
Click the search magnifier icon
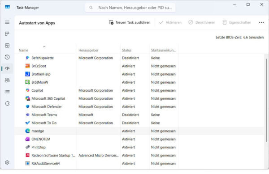[x=91, y=8]
